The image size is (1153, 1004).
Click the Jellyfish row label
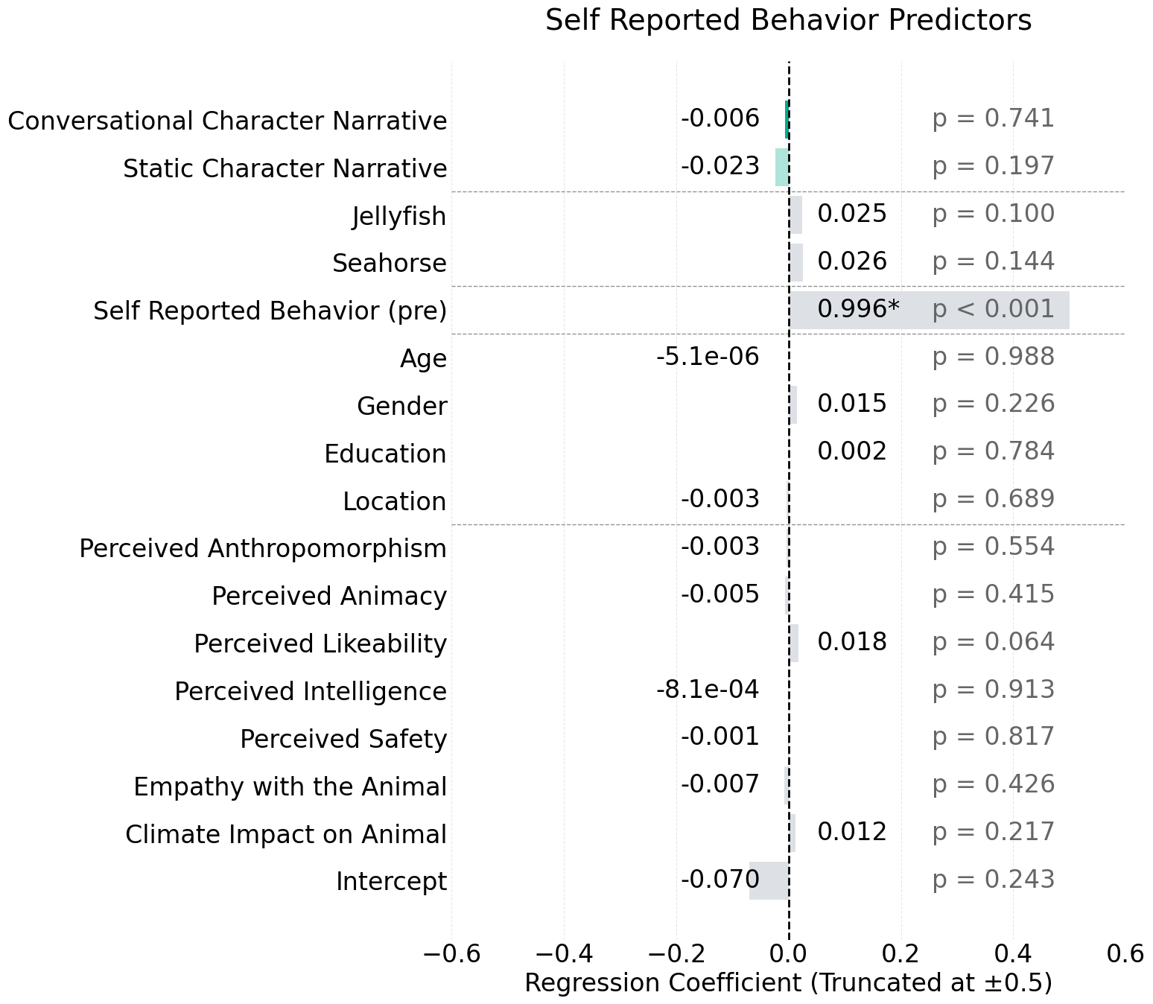pyautogui.click(x=399, y=217)
